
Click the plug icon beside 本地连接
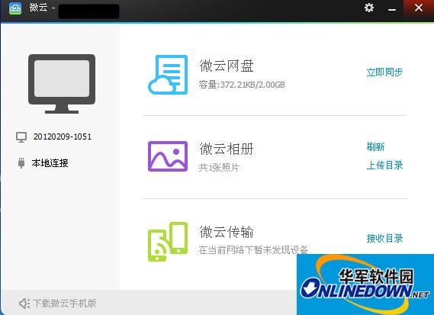pos(21,163)
